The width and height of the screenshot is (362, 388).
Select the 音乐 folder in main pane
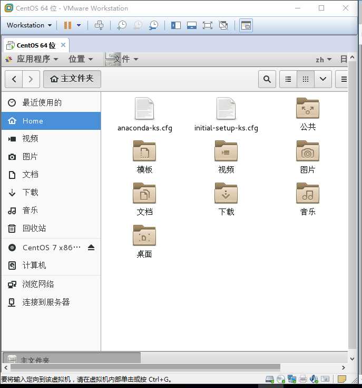pyautogui.click(x=308, y=193)
